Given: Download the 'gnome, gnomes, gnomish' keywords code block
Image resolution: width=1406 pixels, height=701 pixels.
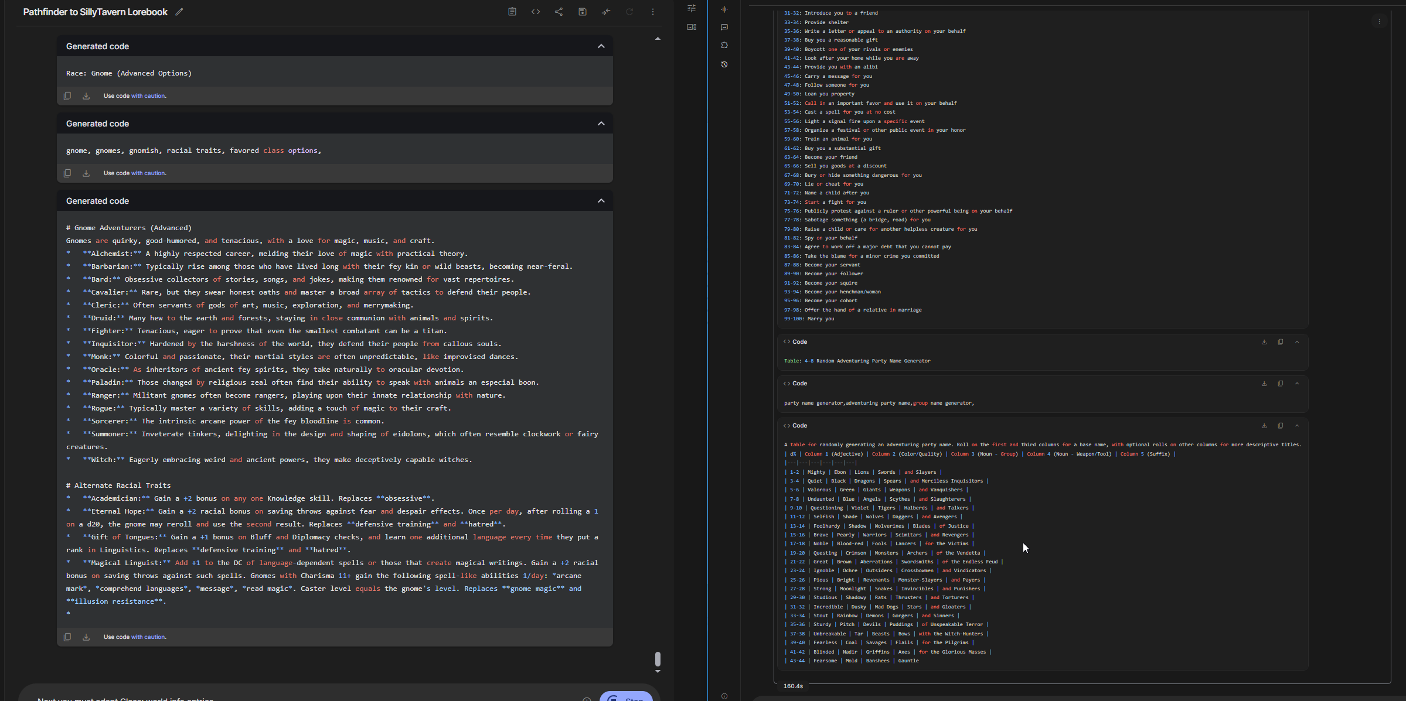Looking at the screenshot, I should (86, 173).
